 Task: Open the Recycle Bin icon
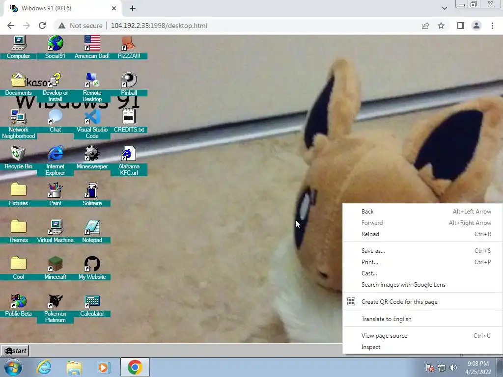point(18,154)
